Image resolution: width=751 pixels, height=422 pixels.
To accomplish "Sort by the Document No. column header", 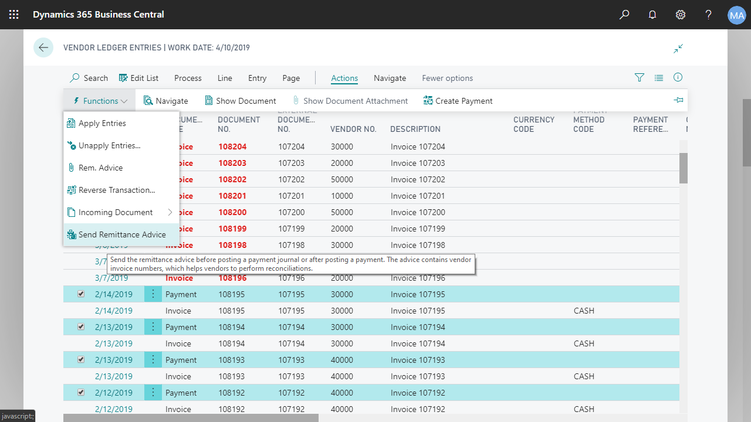I will pyautogui.click(x=239, y=124).
